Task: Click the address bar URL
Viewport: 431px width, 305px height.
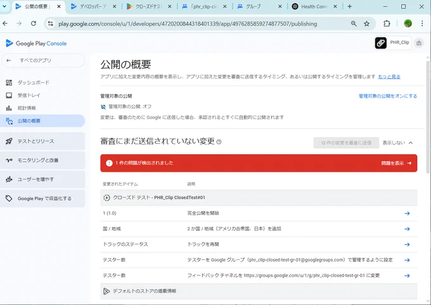Action: coord(188,24)
